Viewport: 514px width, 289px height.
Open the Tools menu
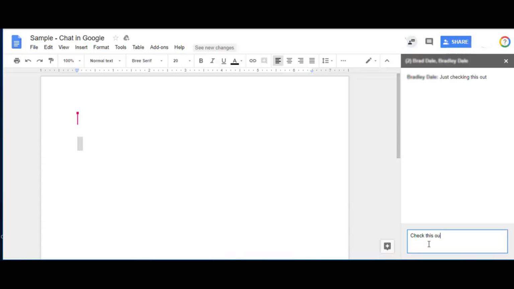tap(120, 47)
